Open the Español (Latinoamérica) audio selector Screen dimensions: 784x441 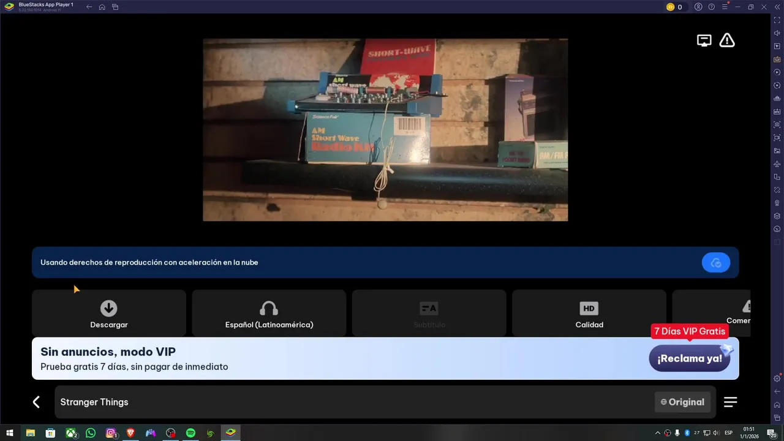(269, 313)
